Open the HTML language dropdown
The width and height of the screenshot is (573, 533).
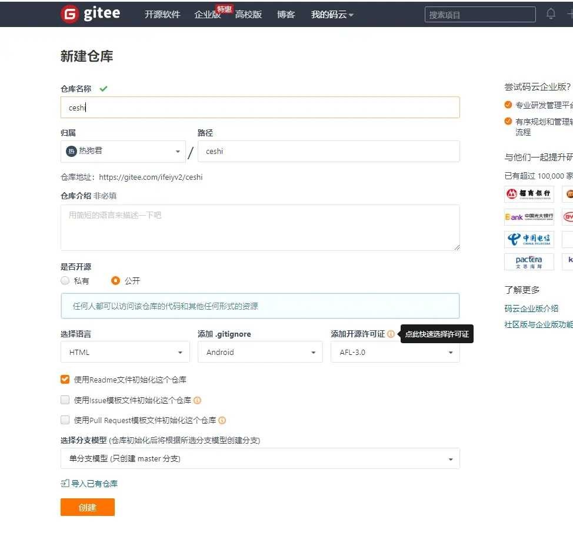125,352
